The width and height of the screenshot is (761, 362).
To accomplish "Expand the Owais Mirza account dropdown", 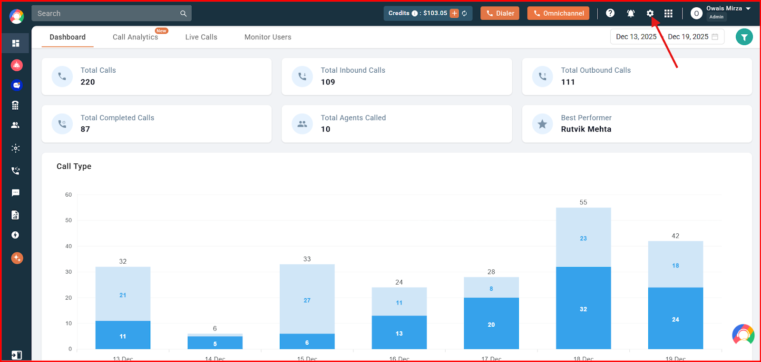I will [x=748, y=9].
